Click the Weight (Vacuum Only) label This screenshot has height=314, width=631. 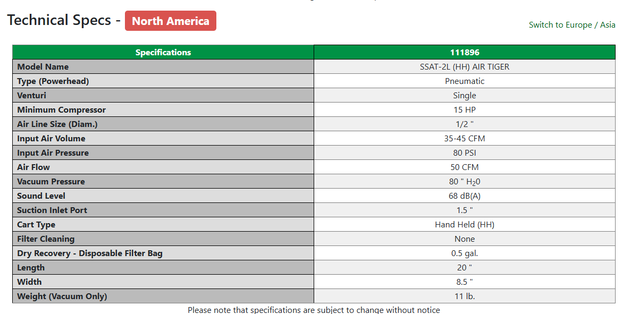pyautogui.click(x=163, y=296)
